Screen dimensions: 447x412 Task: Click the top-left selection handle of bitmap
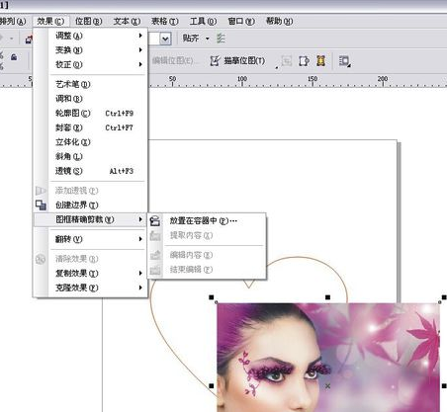[x=212, y=297]
